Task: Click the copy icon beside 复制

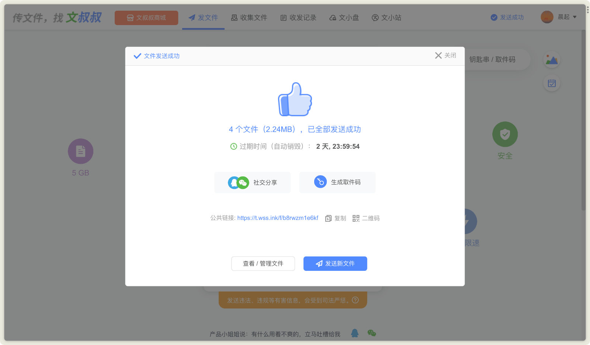Action: coord(328,218)
